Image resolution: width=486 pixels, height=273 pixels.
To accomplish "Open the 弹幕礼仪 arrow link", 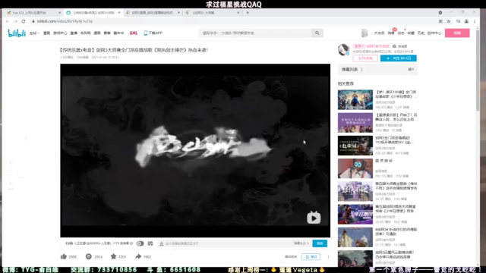I will tap(301, 243).
